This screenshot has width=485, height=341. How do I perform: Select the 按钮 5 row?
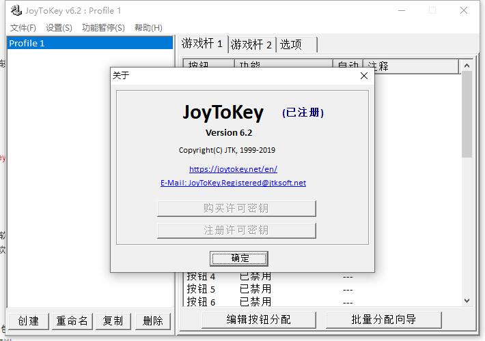(x=323, y=289)
